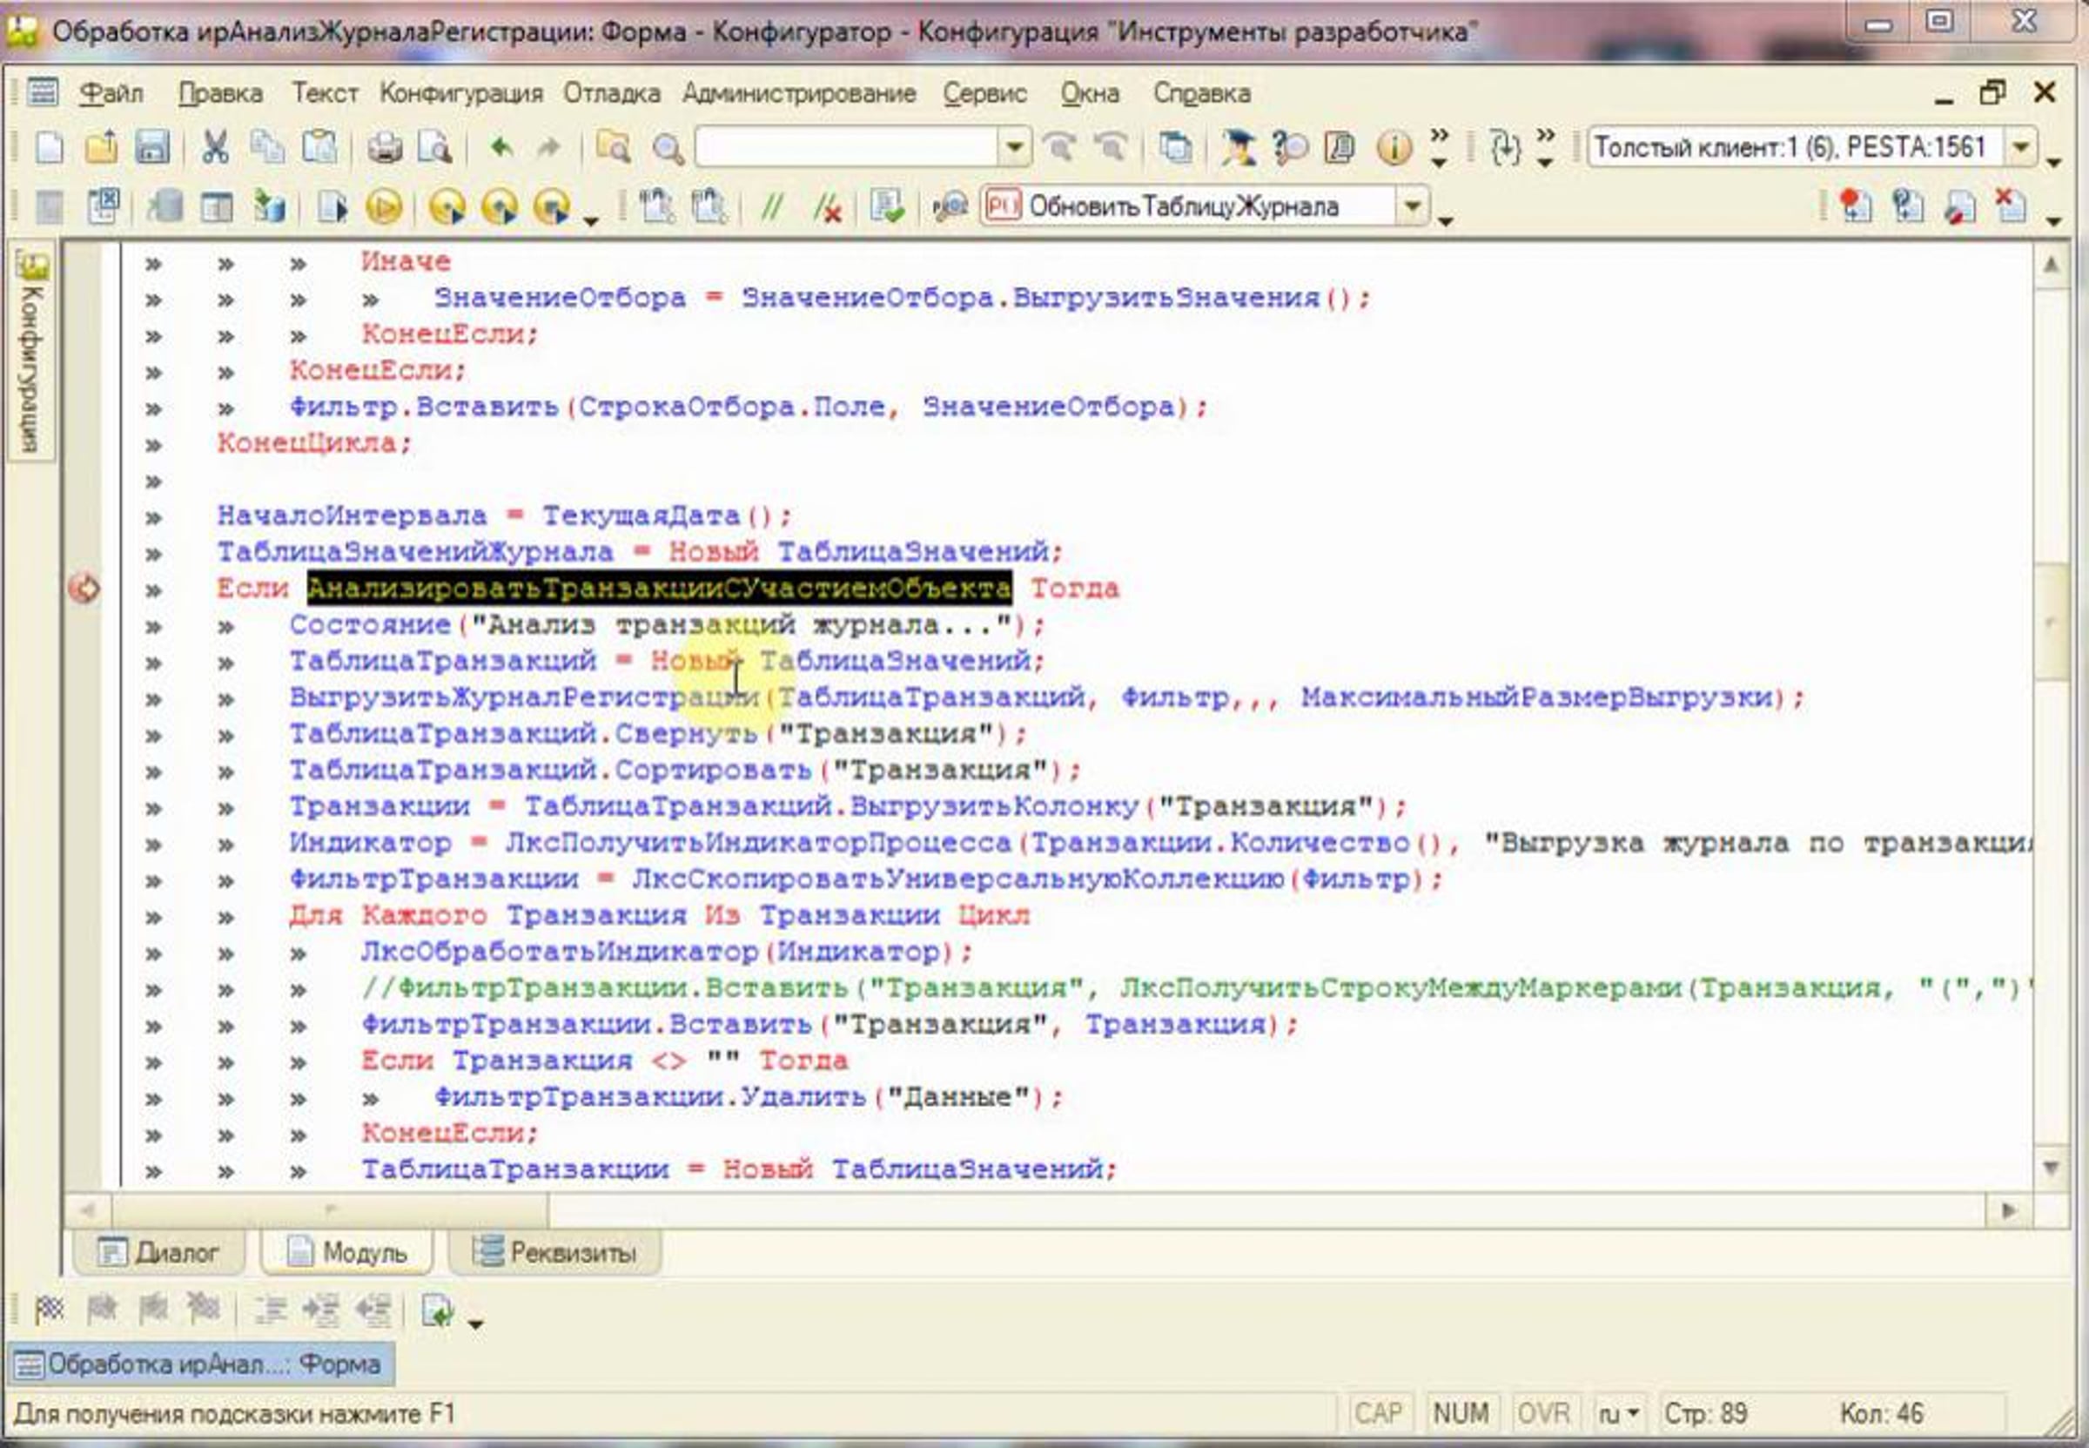Expand more buttons chevron after the info icon
The image size is (2089, 1448).
(x=1439, y=148)
